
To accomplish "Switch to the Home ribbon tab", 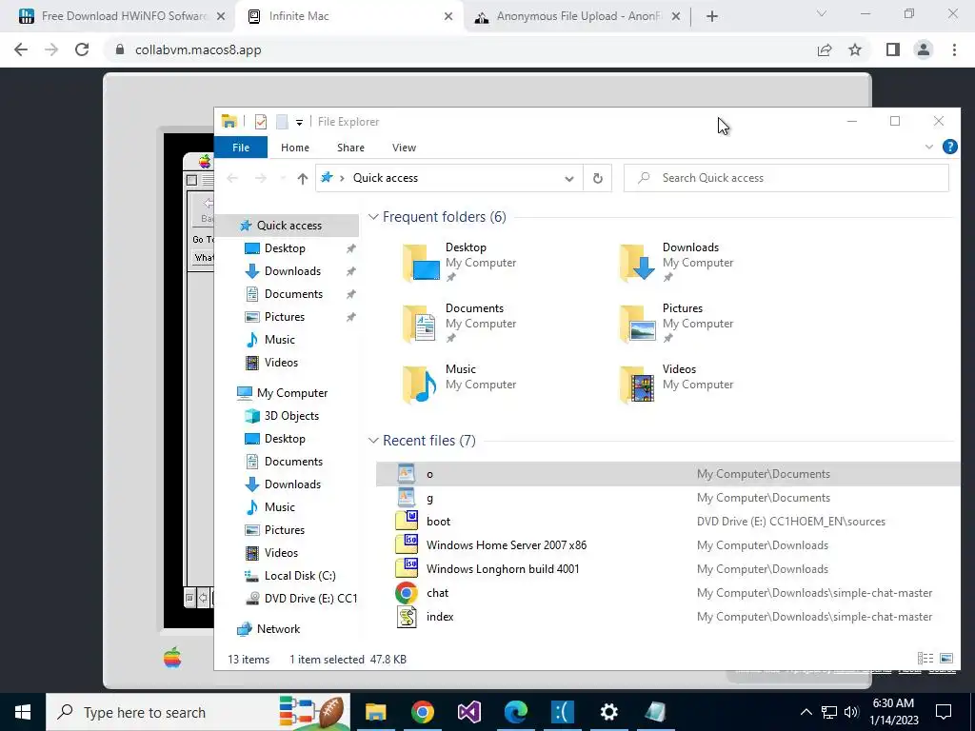I will coord(295,148).
